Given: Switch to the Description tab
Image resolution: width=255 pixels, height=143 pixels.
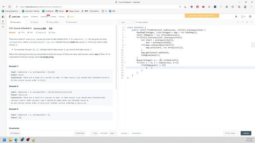Looking at the screenshot, I should [16, 22].
